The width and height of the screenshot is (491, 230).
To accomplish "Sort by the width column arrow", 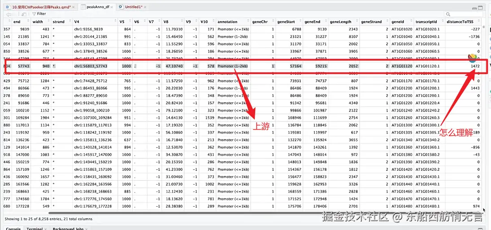I will click(48, 22).
